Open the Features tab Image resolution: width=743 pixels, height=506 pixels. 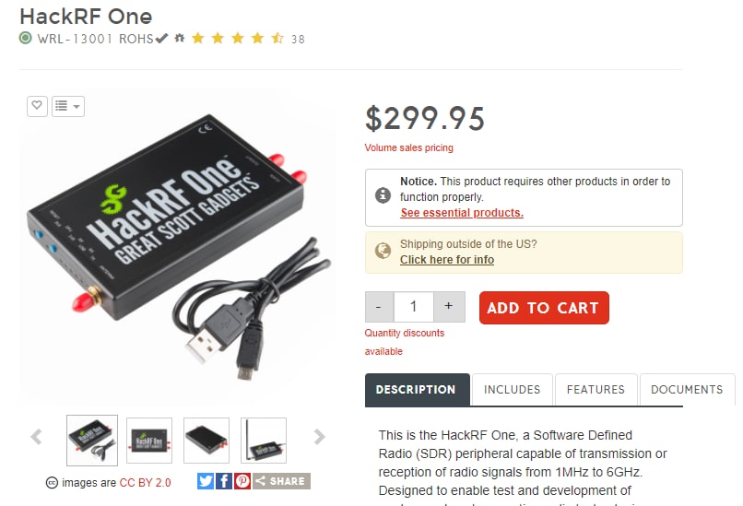pos(596,390)
